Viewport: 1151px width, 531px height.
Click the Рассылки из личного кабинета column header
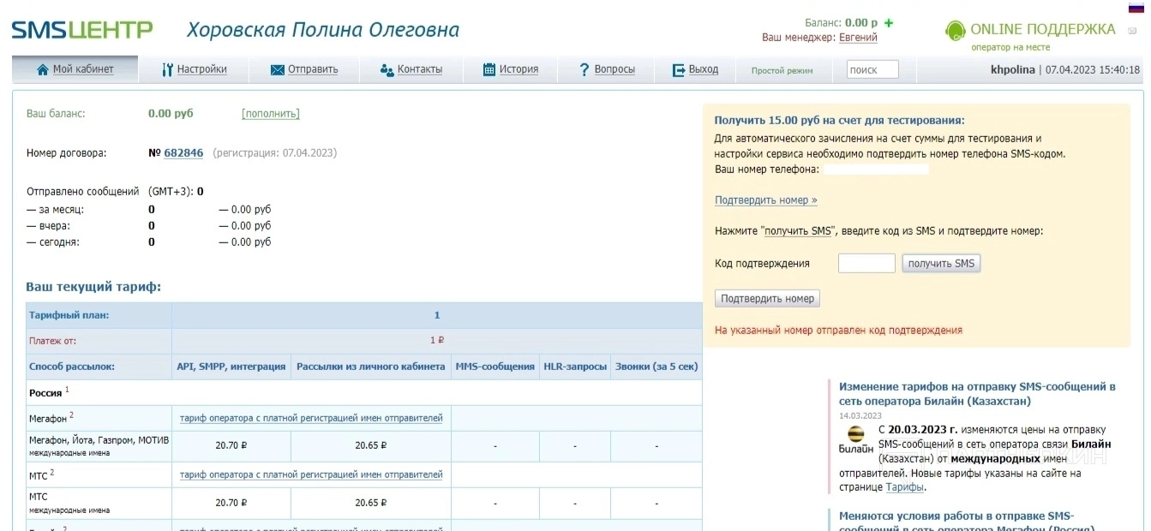click(370, 367)
